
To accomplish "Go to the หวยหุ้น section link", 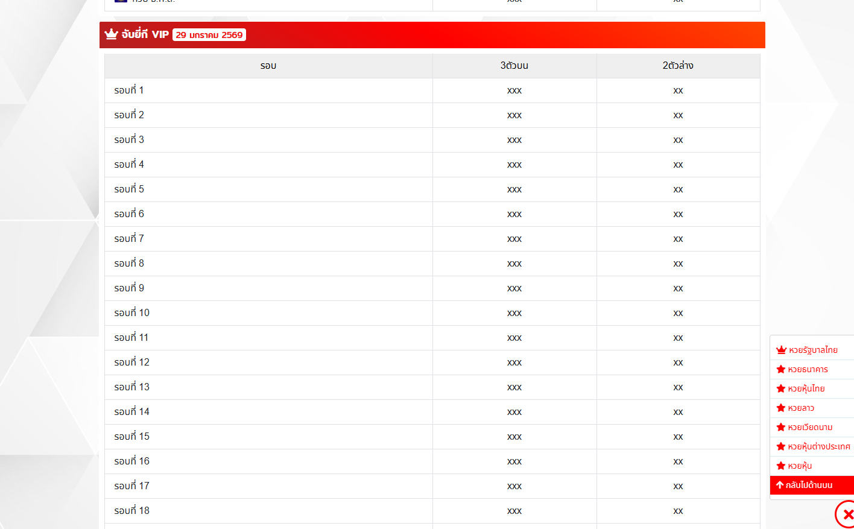I will pyautogui.click(x=800, y=466).
